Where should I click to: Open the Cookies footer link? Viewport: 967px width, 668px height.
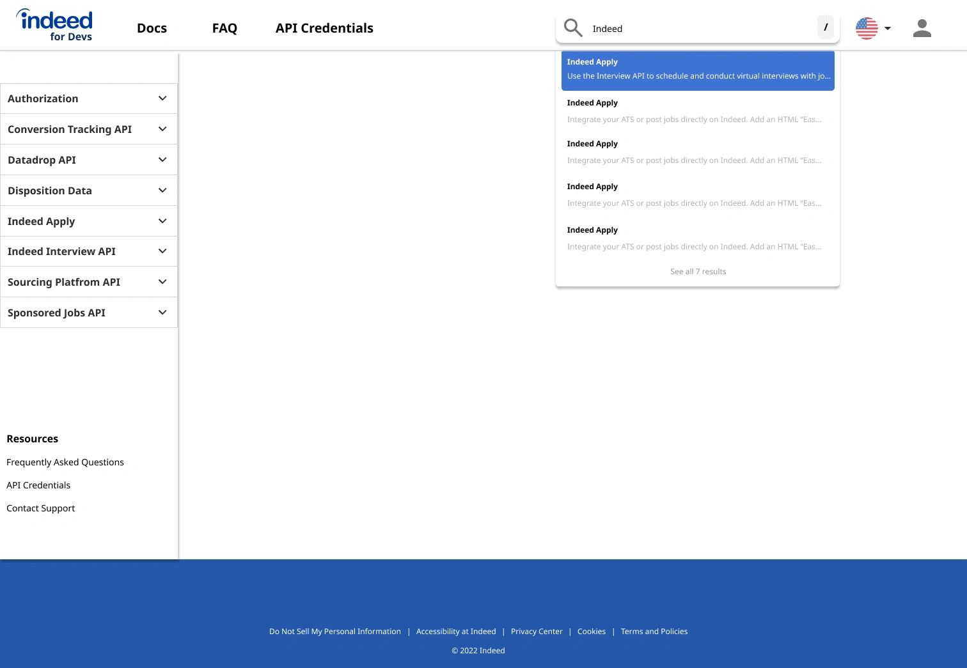click(x=592, y=632)
